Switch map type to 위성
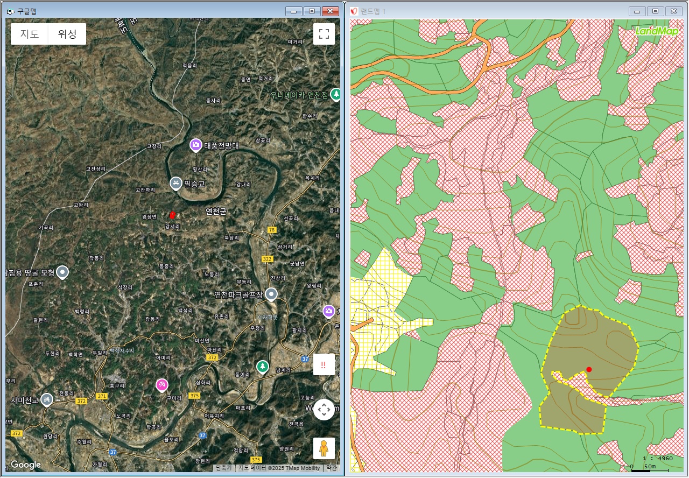 (67, 34)
